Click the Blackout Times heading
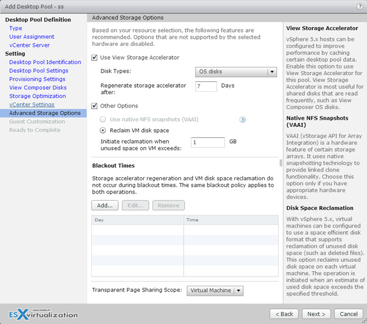The width and height of the screenshot is (367, 324). pos(114,166)
